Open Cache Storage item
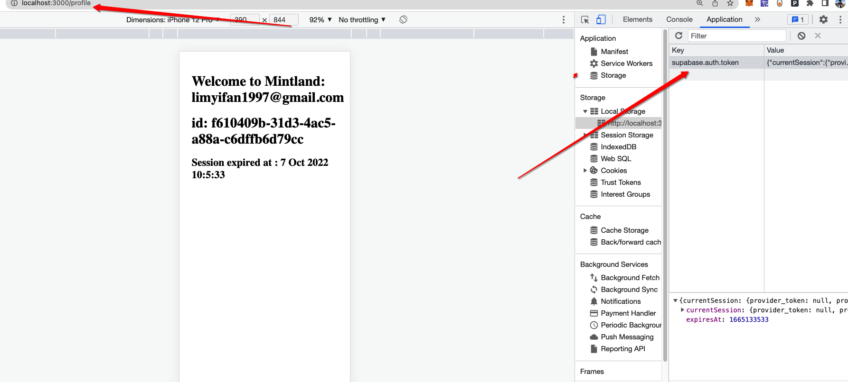This screenshot has width=848, height=382. [x=624, y=230]
